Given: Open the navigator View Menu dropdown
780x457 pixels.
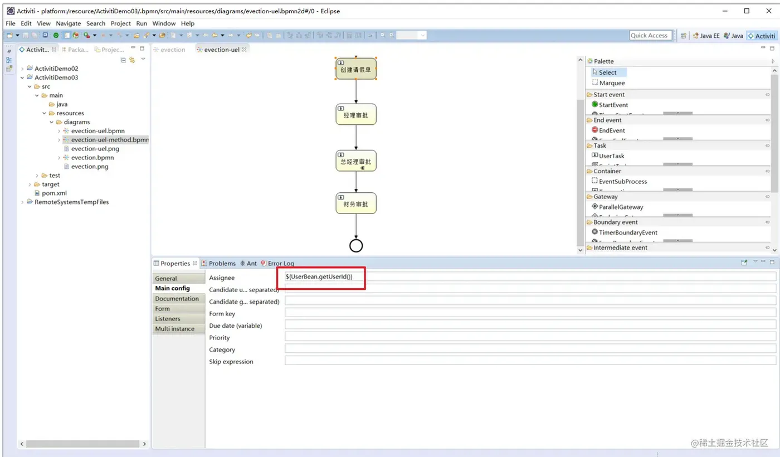Looking at the screenshot, I should [x=143, y=60].
